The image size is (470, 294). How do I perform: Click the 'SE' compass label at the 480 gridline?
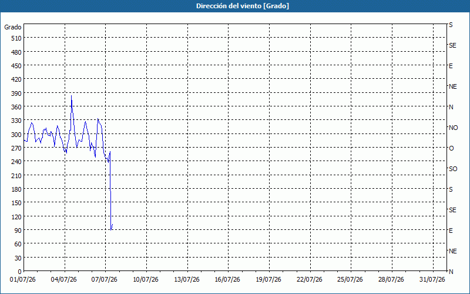click(x=452, y=45)
